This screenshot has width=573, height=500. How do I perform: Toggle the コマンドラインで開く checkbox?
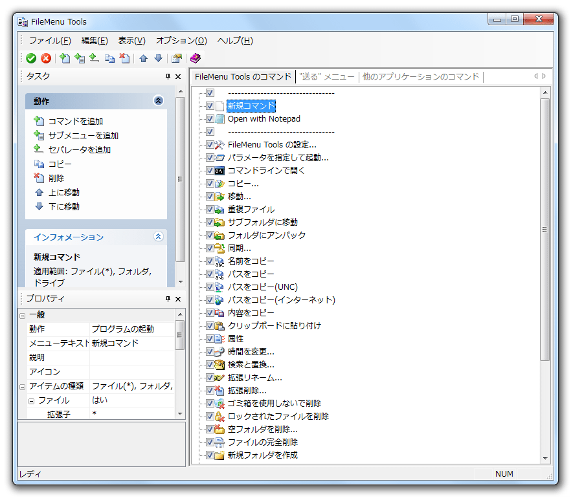coord(210,171)
